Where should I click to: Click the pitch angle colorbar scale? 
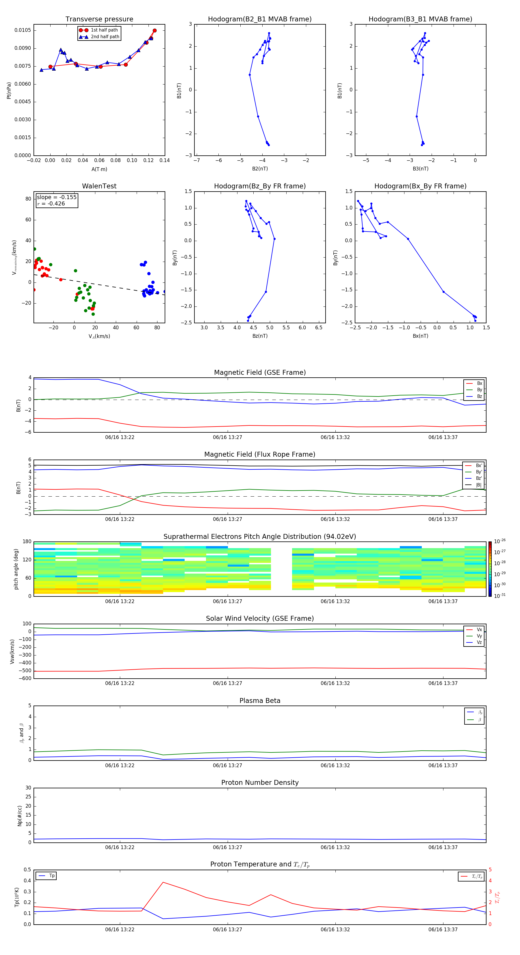point(490,569)
